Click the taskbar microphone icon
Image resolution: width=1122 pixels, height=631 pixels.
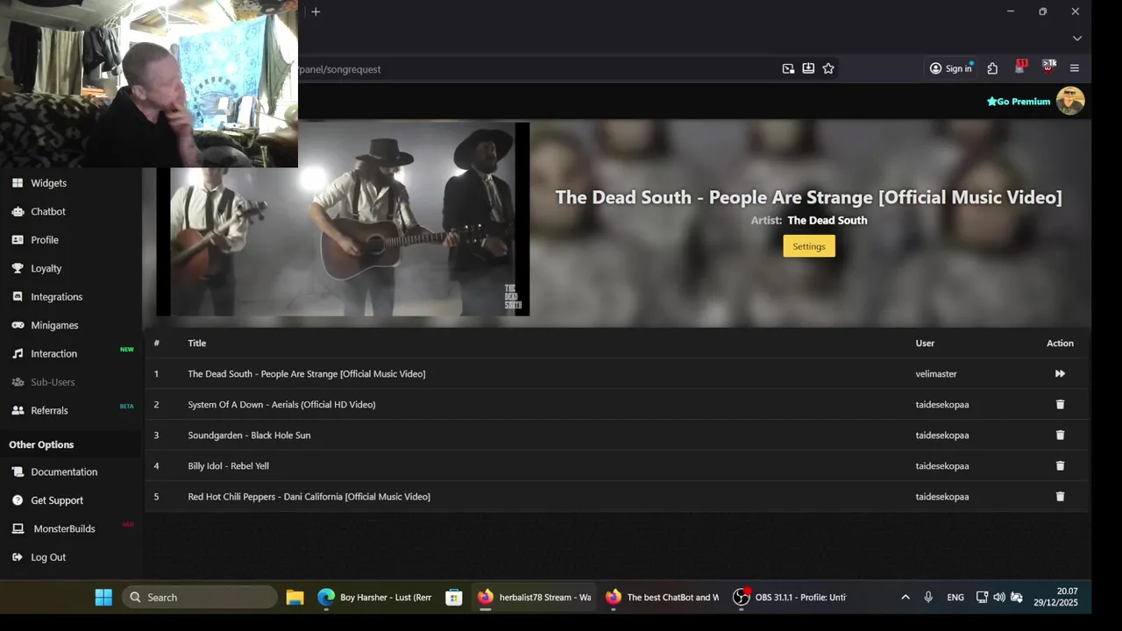pos(928,597)
